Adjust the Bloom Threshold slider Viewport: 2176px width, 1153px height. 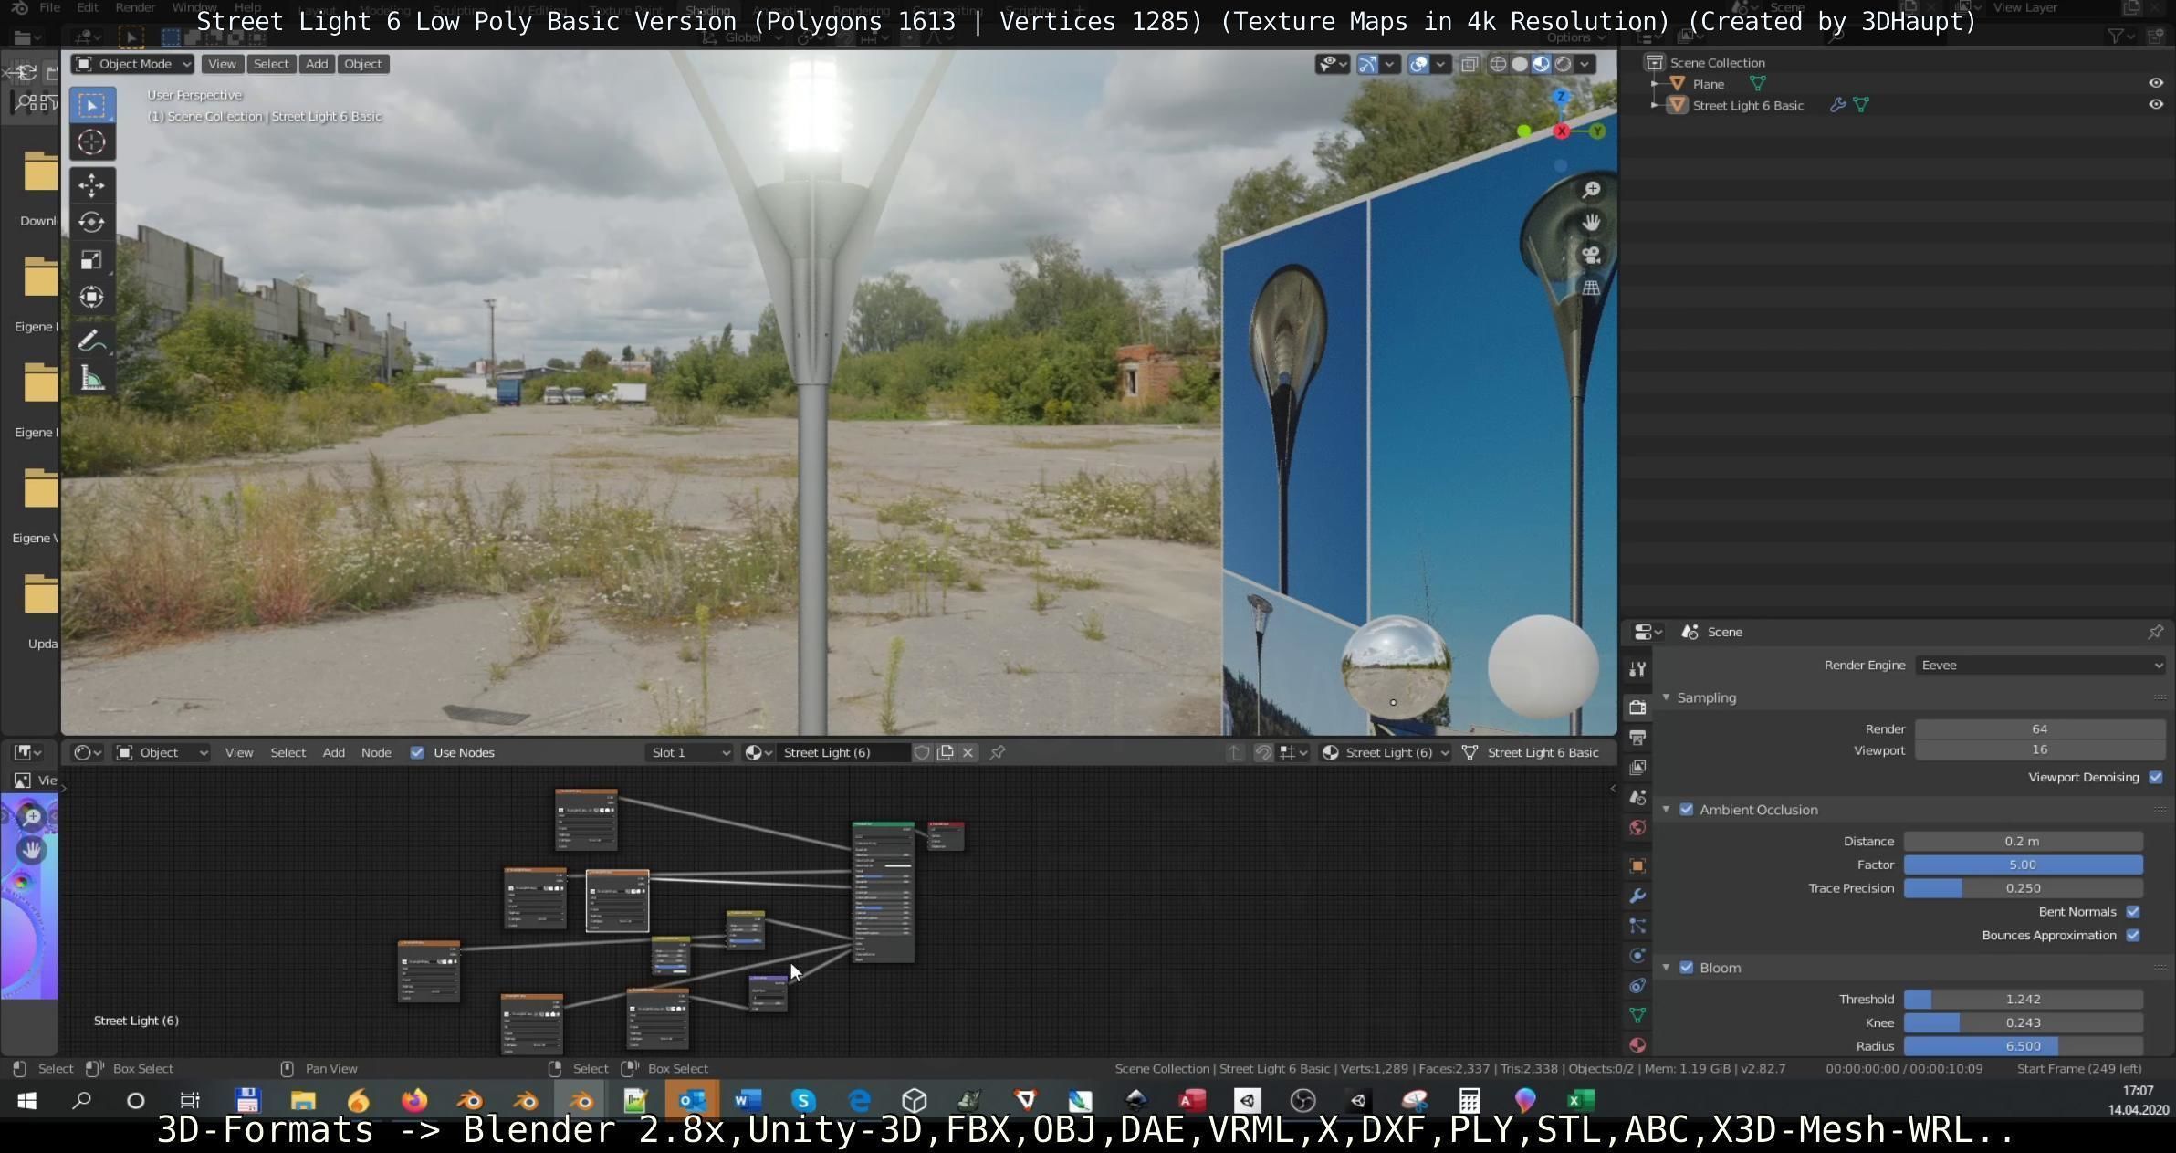[2023, 999]
